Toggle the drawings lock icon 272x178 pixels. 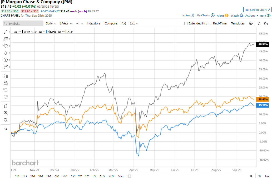6,83
